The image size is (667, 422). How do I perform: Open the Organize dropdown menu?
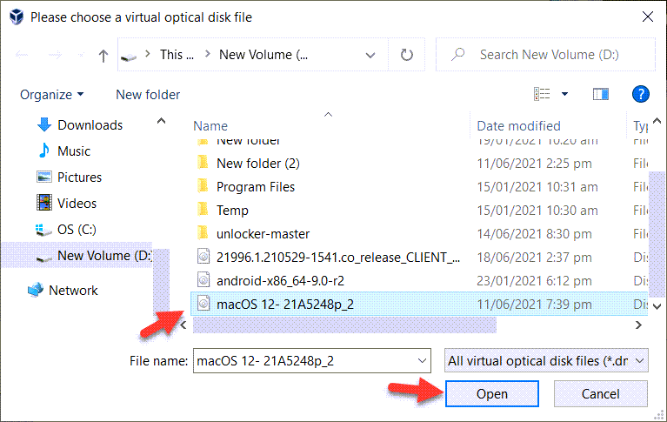(x=52, y=94)
